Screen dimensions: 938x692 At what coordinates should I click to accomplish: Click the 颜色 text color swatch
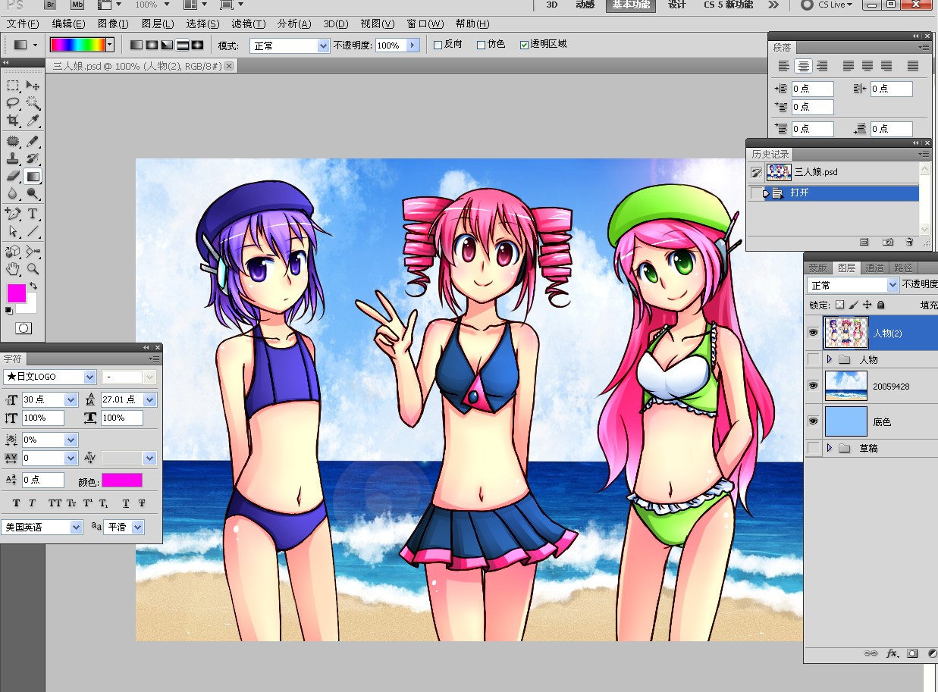point(122,480)
